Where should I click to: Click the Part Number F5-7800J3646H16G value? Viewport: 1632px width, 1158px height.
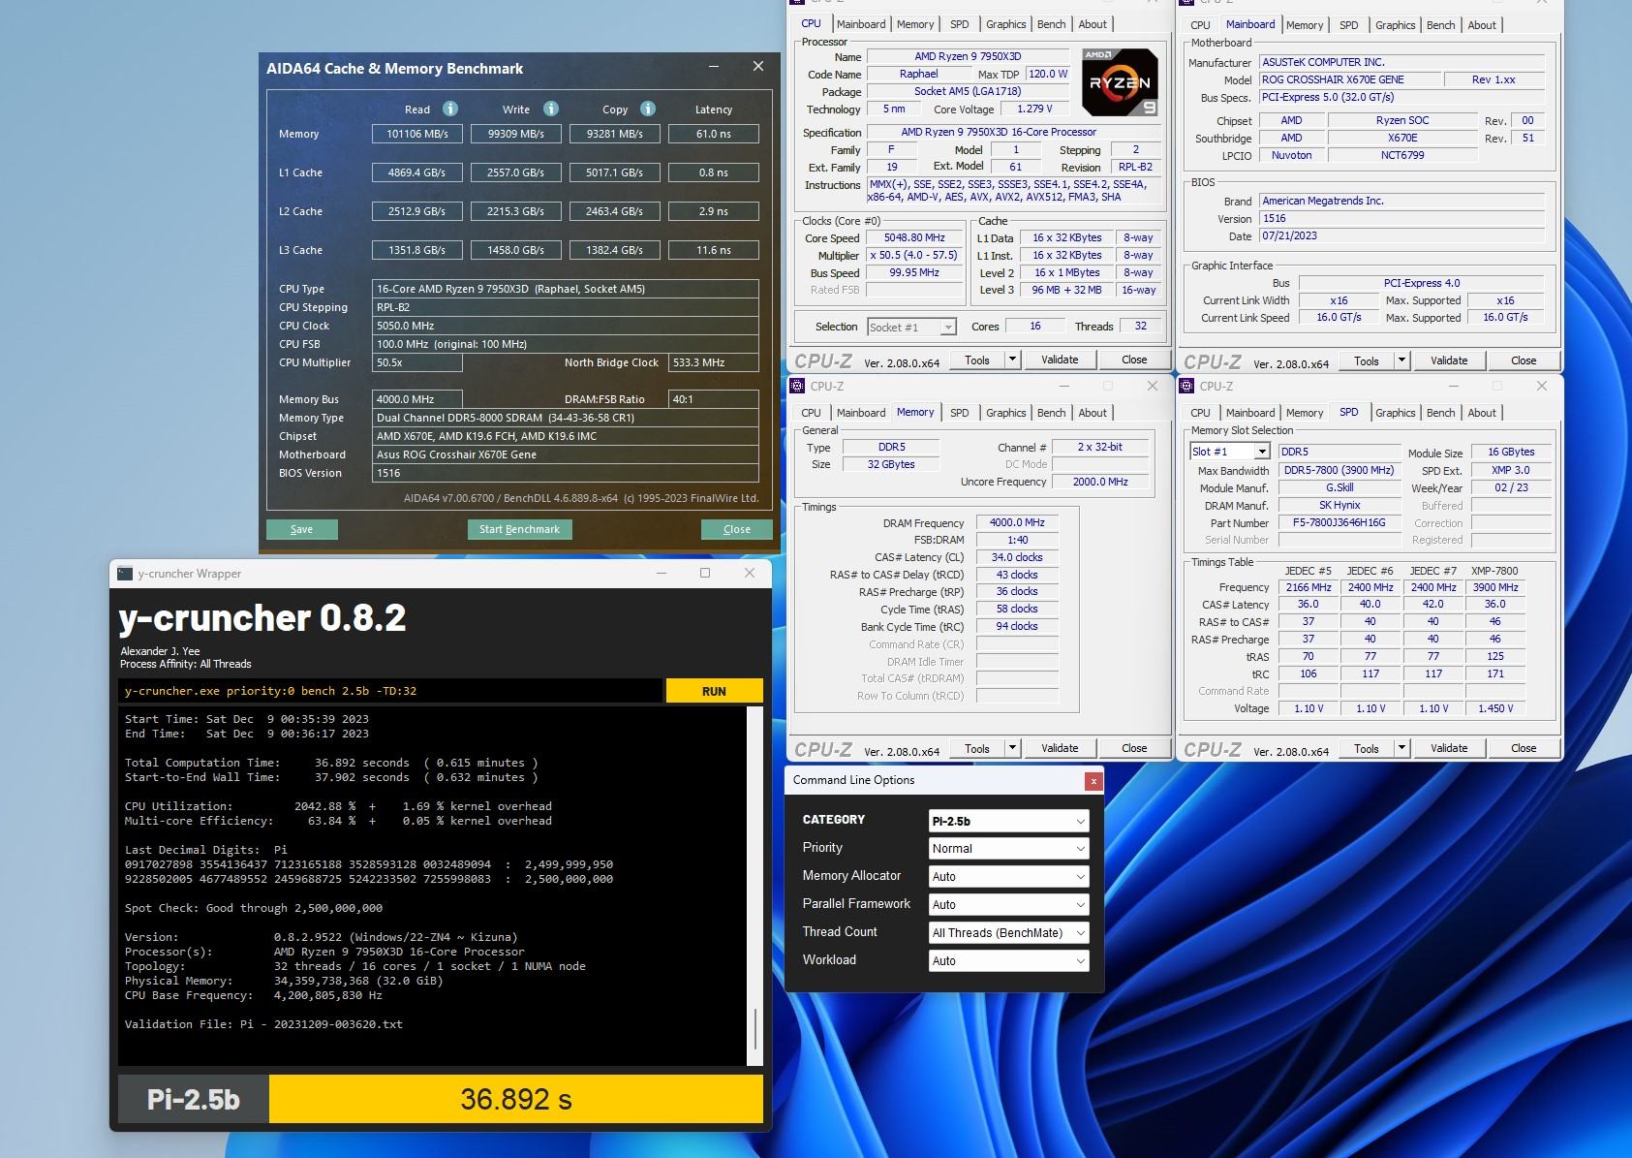click(x=1339, y=522)
